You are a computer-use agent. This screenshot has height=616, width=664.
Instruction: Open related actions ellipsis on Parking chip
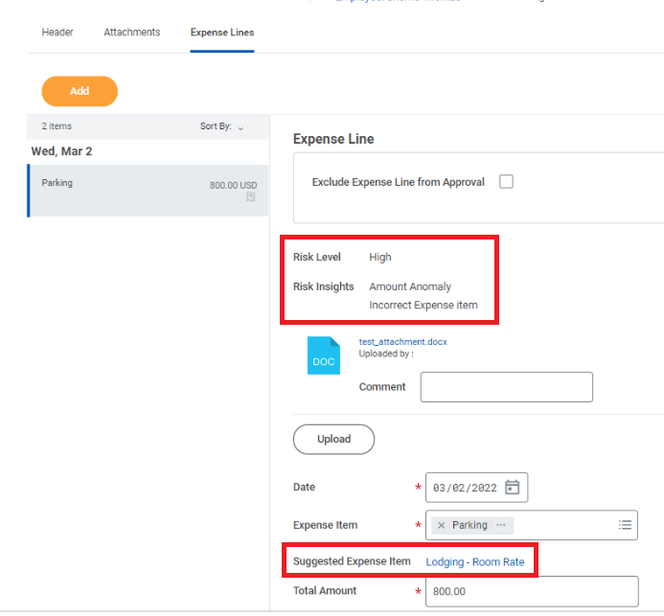[x=501, y=525]
